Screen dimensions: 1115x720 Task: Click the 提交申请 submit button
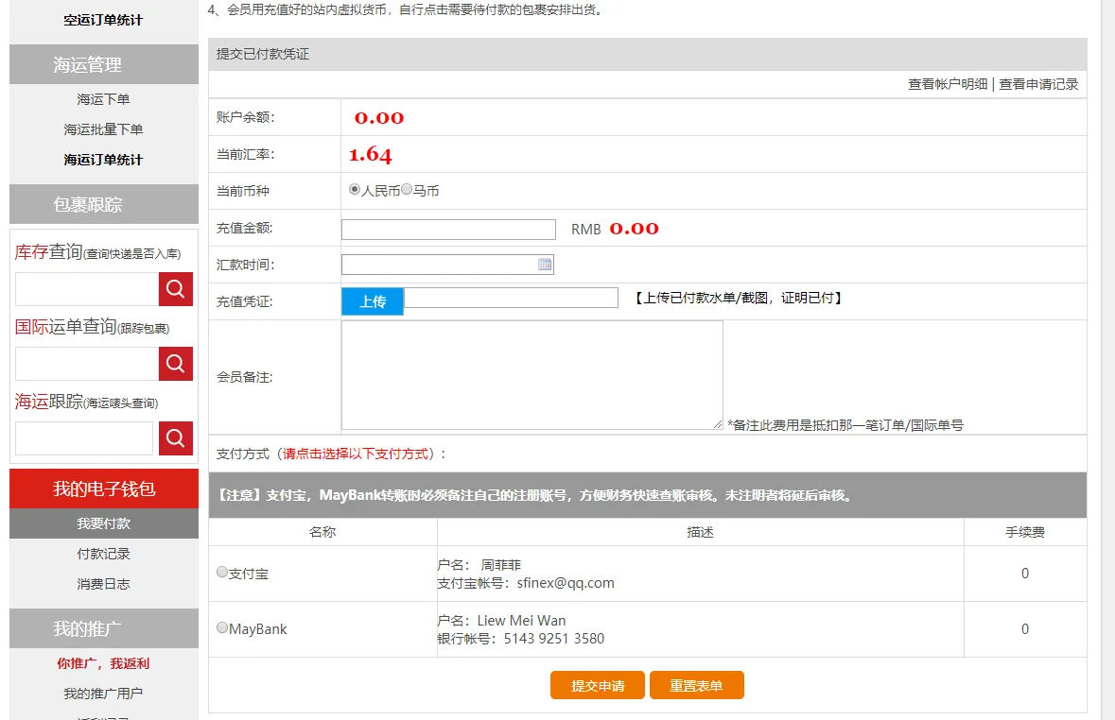[597, 685]
